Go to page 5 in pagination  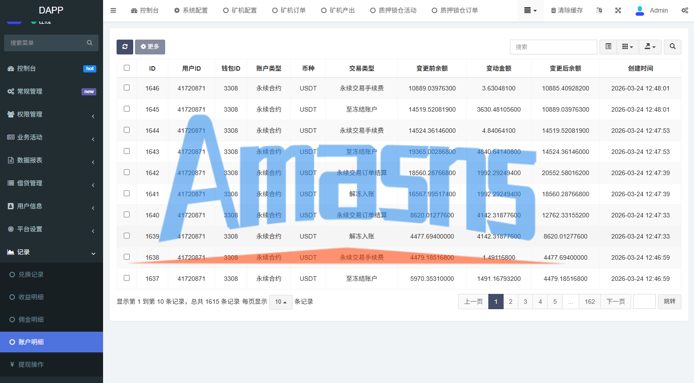[555, 302]
